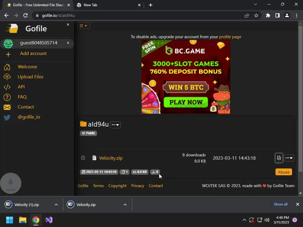Close the Gofile sidebar with the X
Screen dimensions: 303x227
[68, 25]
